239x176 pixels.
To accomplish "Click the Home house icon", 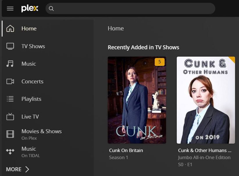I will click(10, 29).
